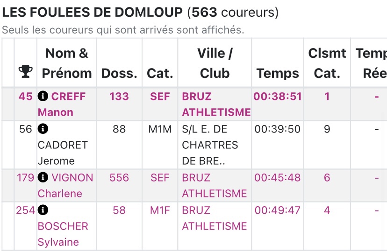Sort by the Nom & Prénom header

(x=66, y=63)
